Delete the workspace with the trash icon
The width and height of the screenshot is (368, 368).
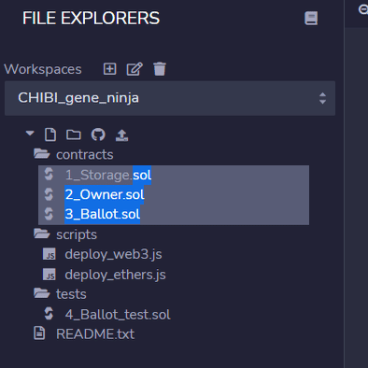160,69
